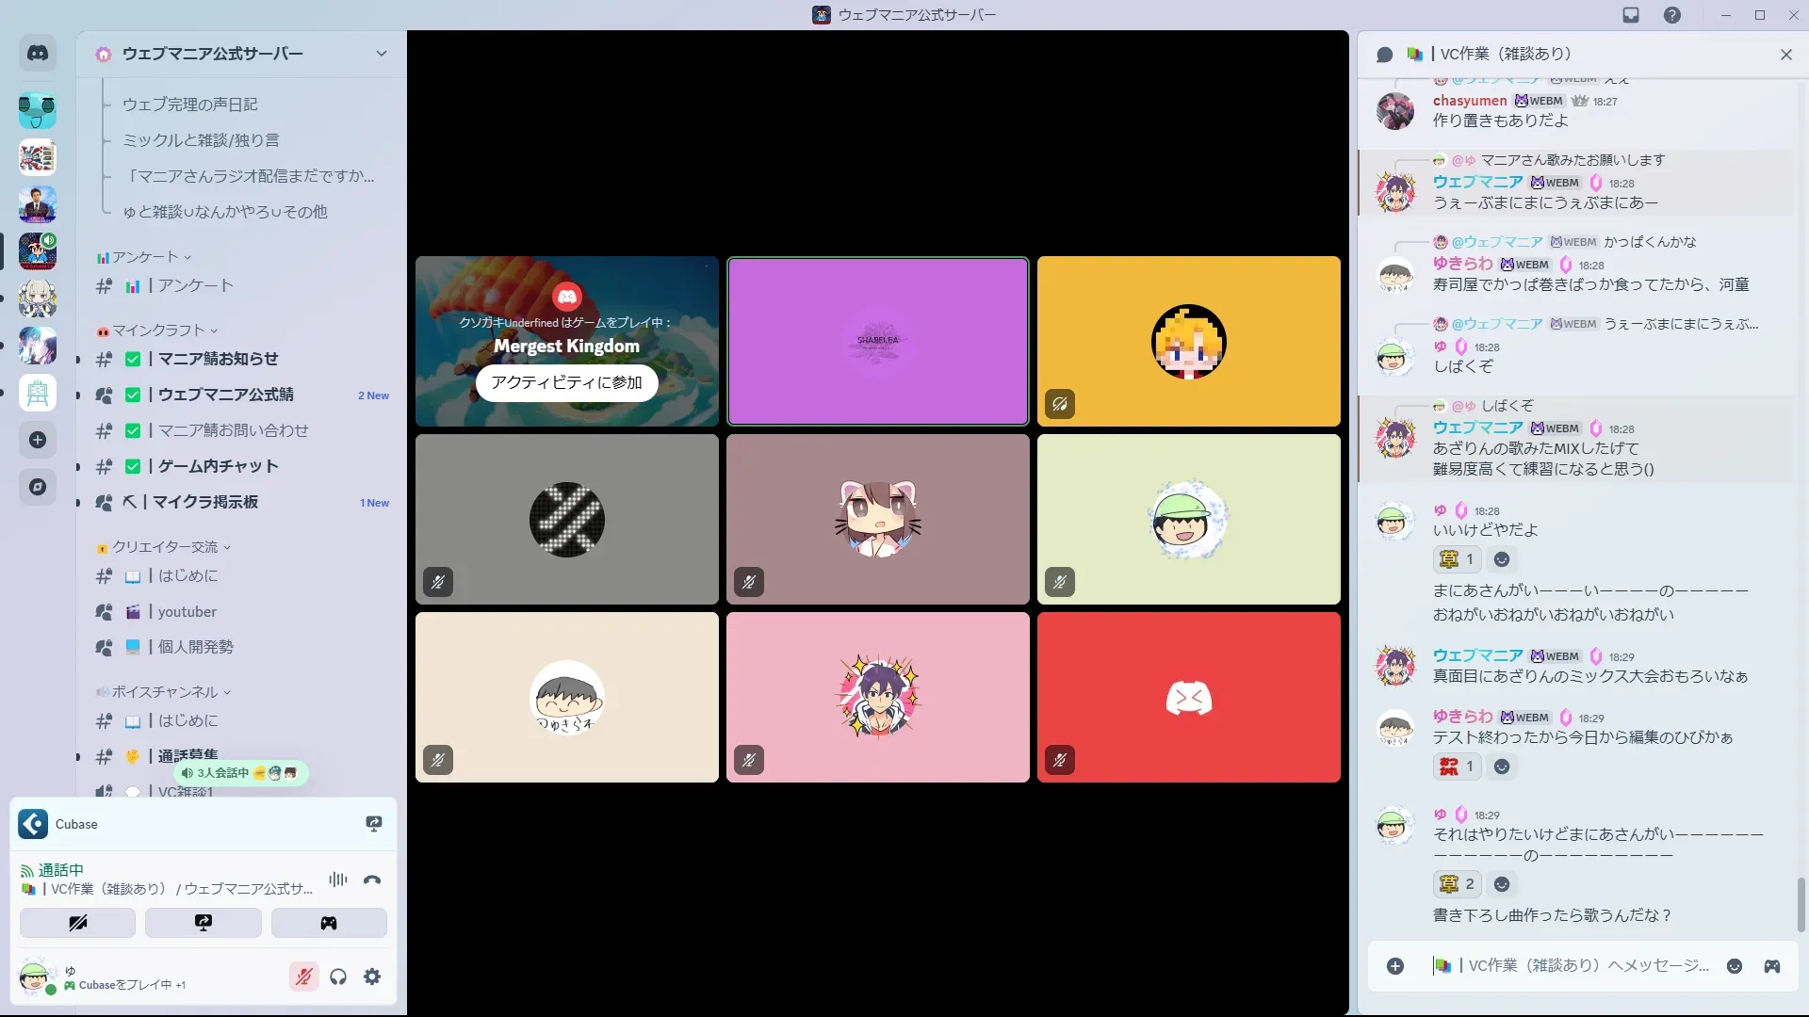Open Discord direct messages home icon
Image resolution: width=1809 pixels, height=1017 pixels.
point(38,54)
